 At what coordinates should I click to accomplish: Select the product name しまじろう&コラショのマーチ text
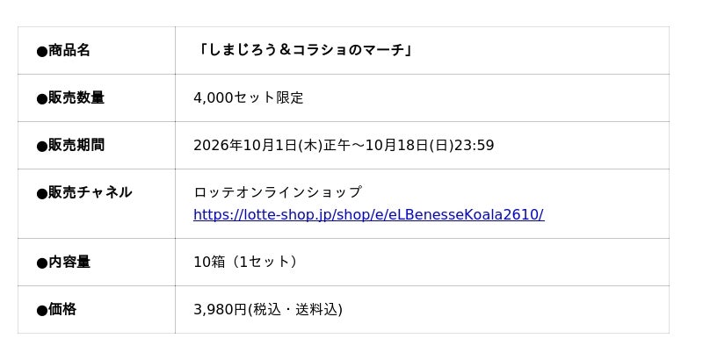tap(303, 50)
